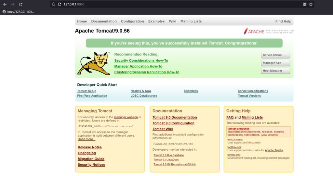Click the Tomcat cat logo image
The image size is (333, 176).
click(94, 63)
